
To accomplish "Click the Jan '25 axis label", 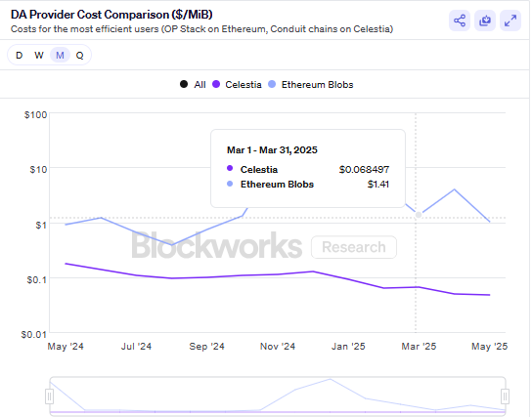I will (348, 347).
